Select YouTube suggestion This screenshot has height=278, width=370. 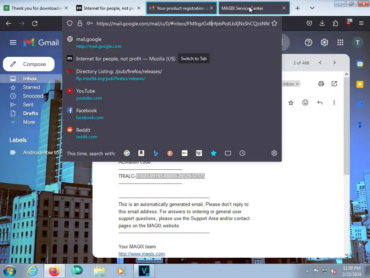[x=172, y=94]
